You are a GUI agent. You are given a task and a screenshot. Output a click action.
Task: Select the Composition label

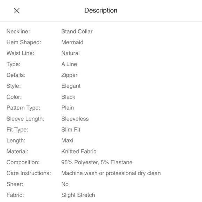[x=23, y=162]
